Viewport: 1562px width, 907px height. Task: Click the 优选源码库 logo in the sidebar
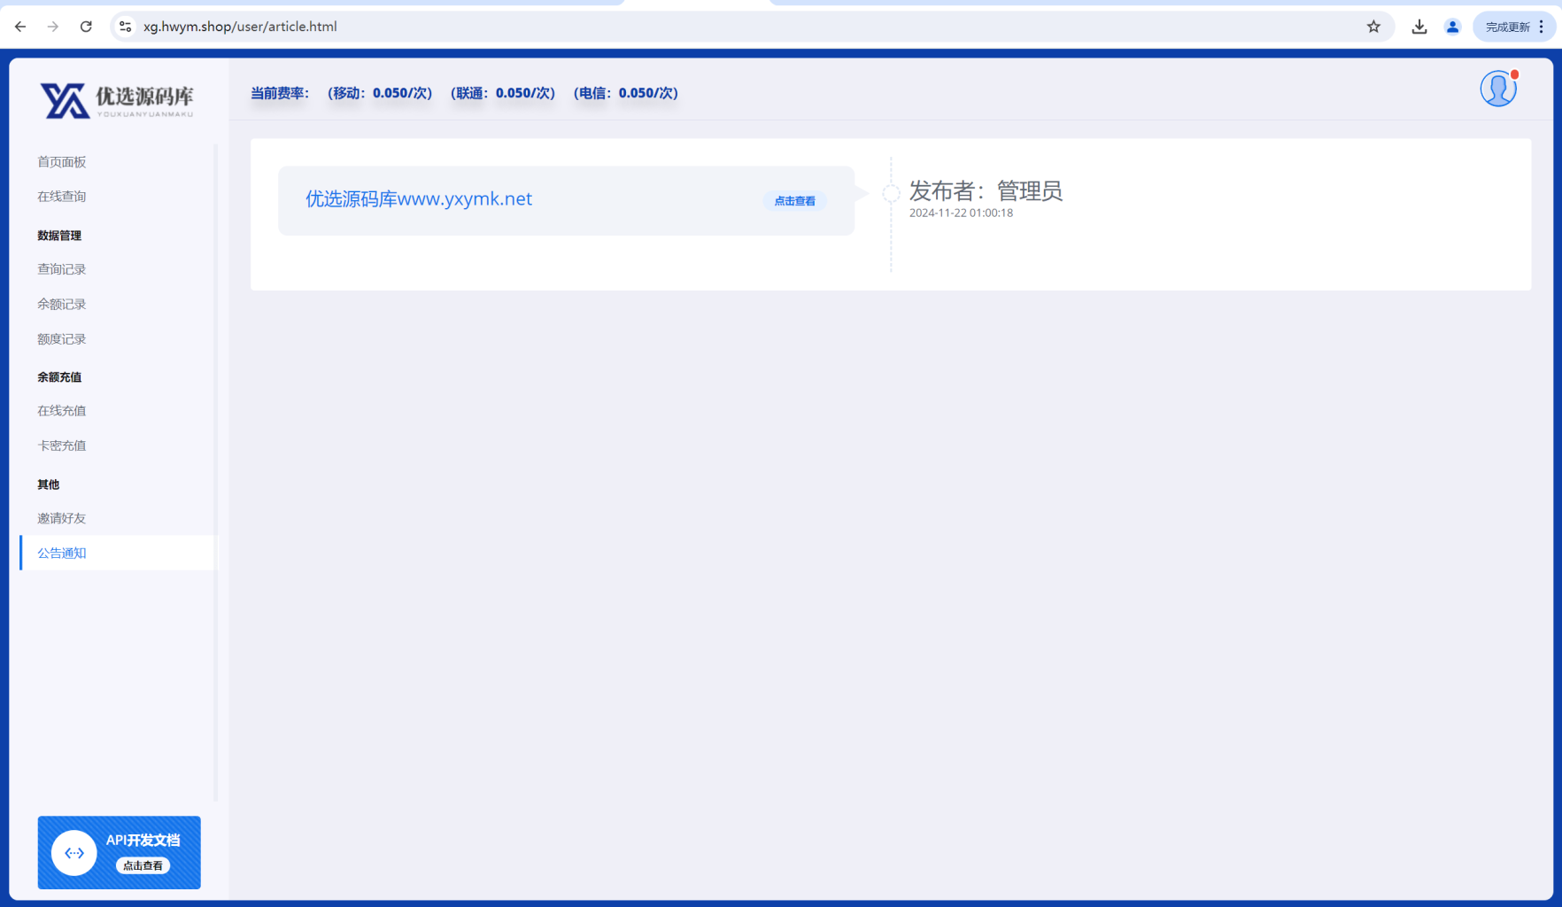118,100
